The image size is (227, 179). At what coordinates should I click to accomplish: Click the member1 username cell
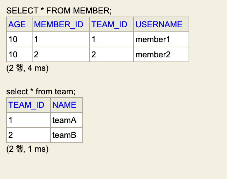click(153, 39)
